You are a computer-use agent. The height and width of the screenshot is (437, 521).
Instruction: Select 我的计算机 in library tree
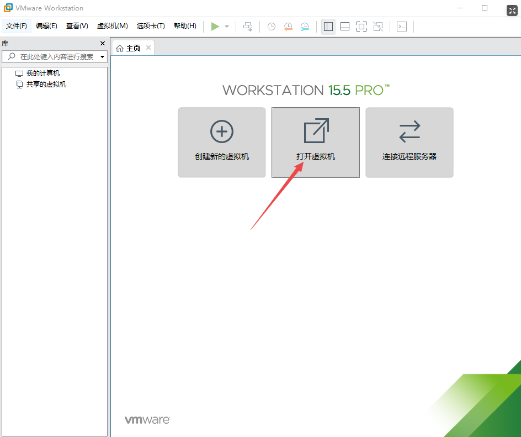[43, 73]
